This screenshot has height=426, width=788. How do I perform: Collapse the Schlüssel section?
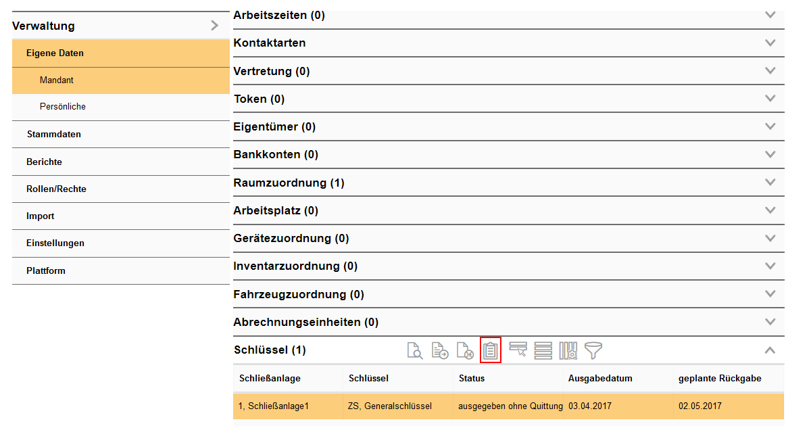770,350
